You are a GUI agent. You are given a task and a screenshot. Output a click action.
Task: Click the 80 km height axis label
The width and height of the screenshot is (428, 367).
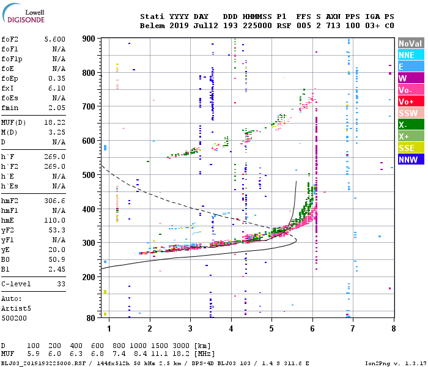[x=90, y=318]
